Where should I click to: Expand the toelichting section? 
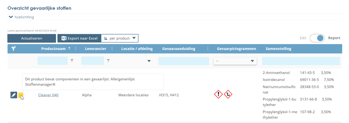(x=22, y=17)
